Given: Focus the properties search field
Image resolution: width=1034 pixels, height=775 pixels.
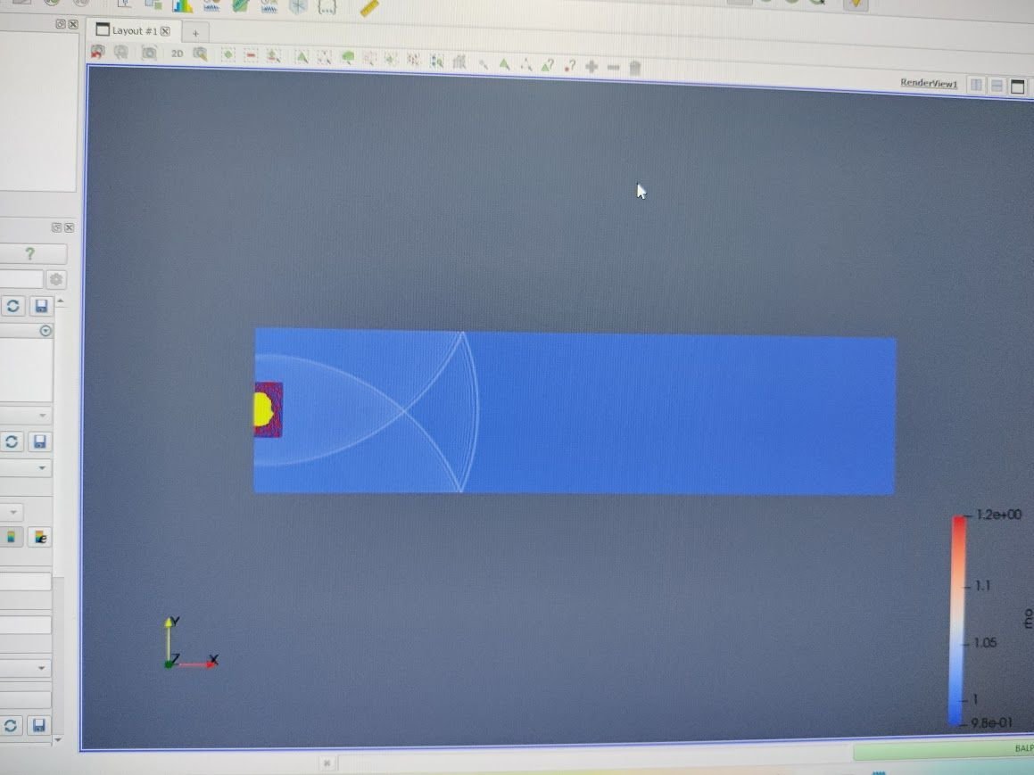Looking at the screenshot, I should pos(21,279).
